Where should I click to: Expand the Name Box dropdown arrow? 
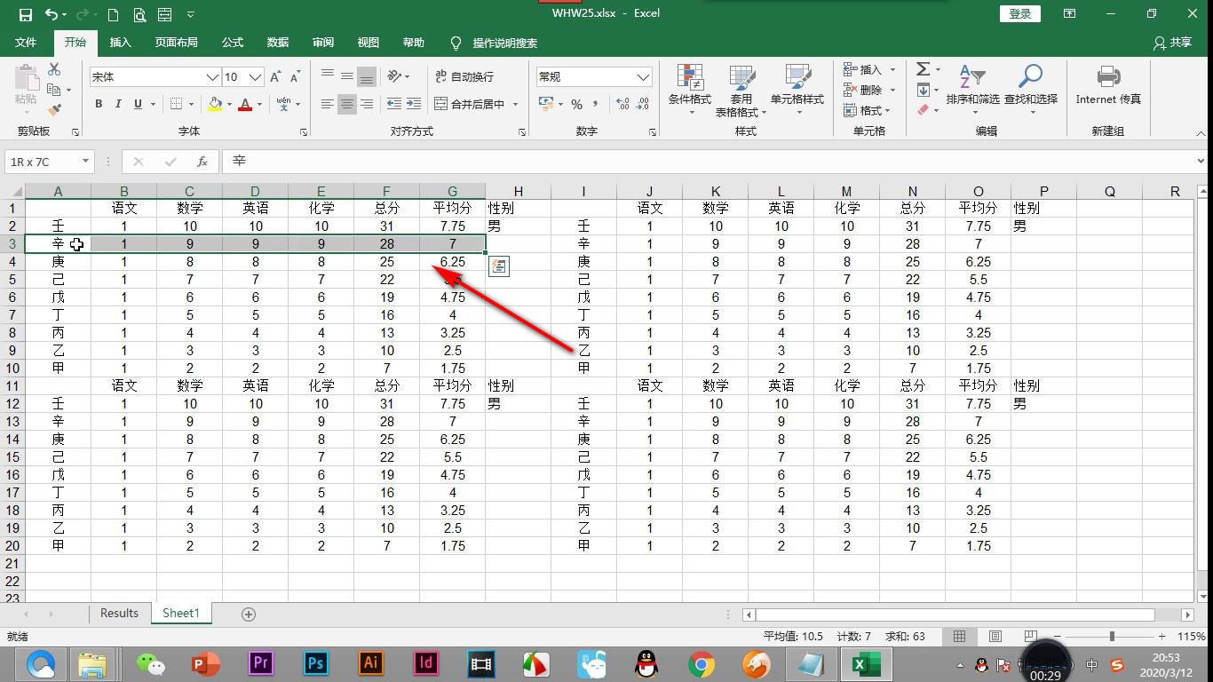tap(85, 162)
